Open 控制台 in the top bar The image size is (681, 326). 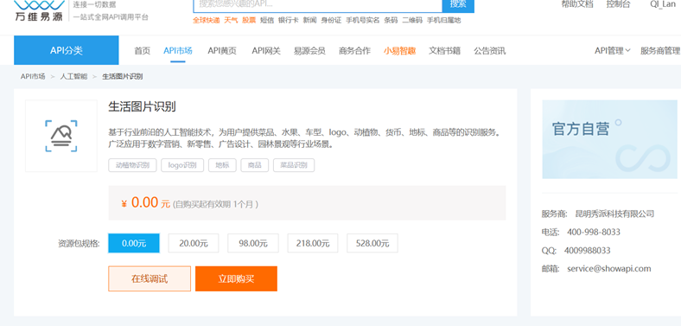tap(618, 4)
